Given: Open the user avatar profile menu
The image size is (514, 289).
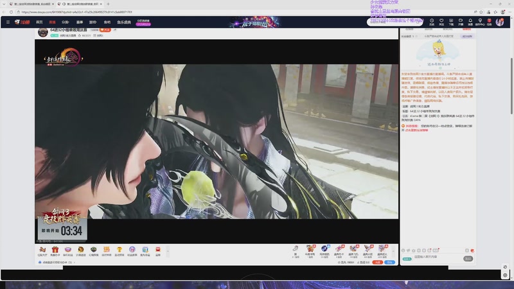Looking at the screenshot, I should pos(500,22).
